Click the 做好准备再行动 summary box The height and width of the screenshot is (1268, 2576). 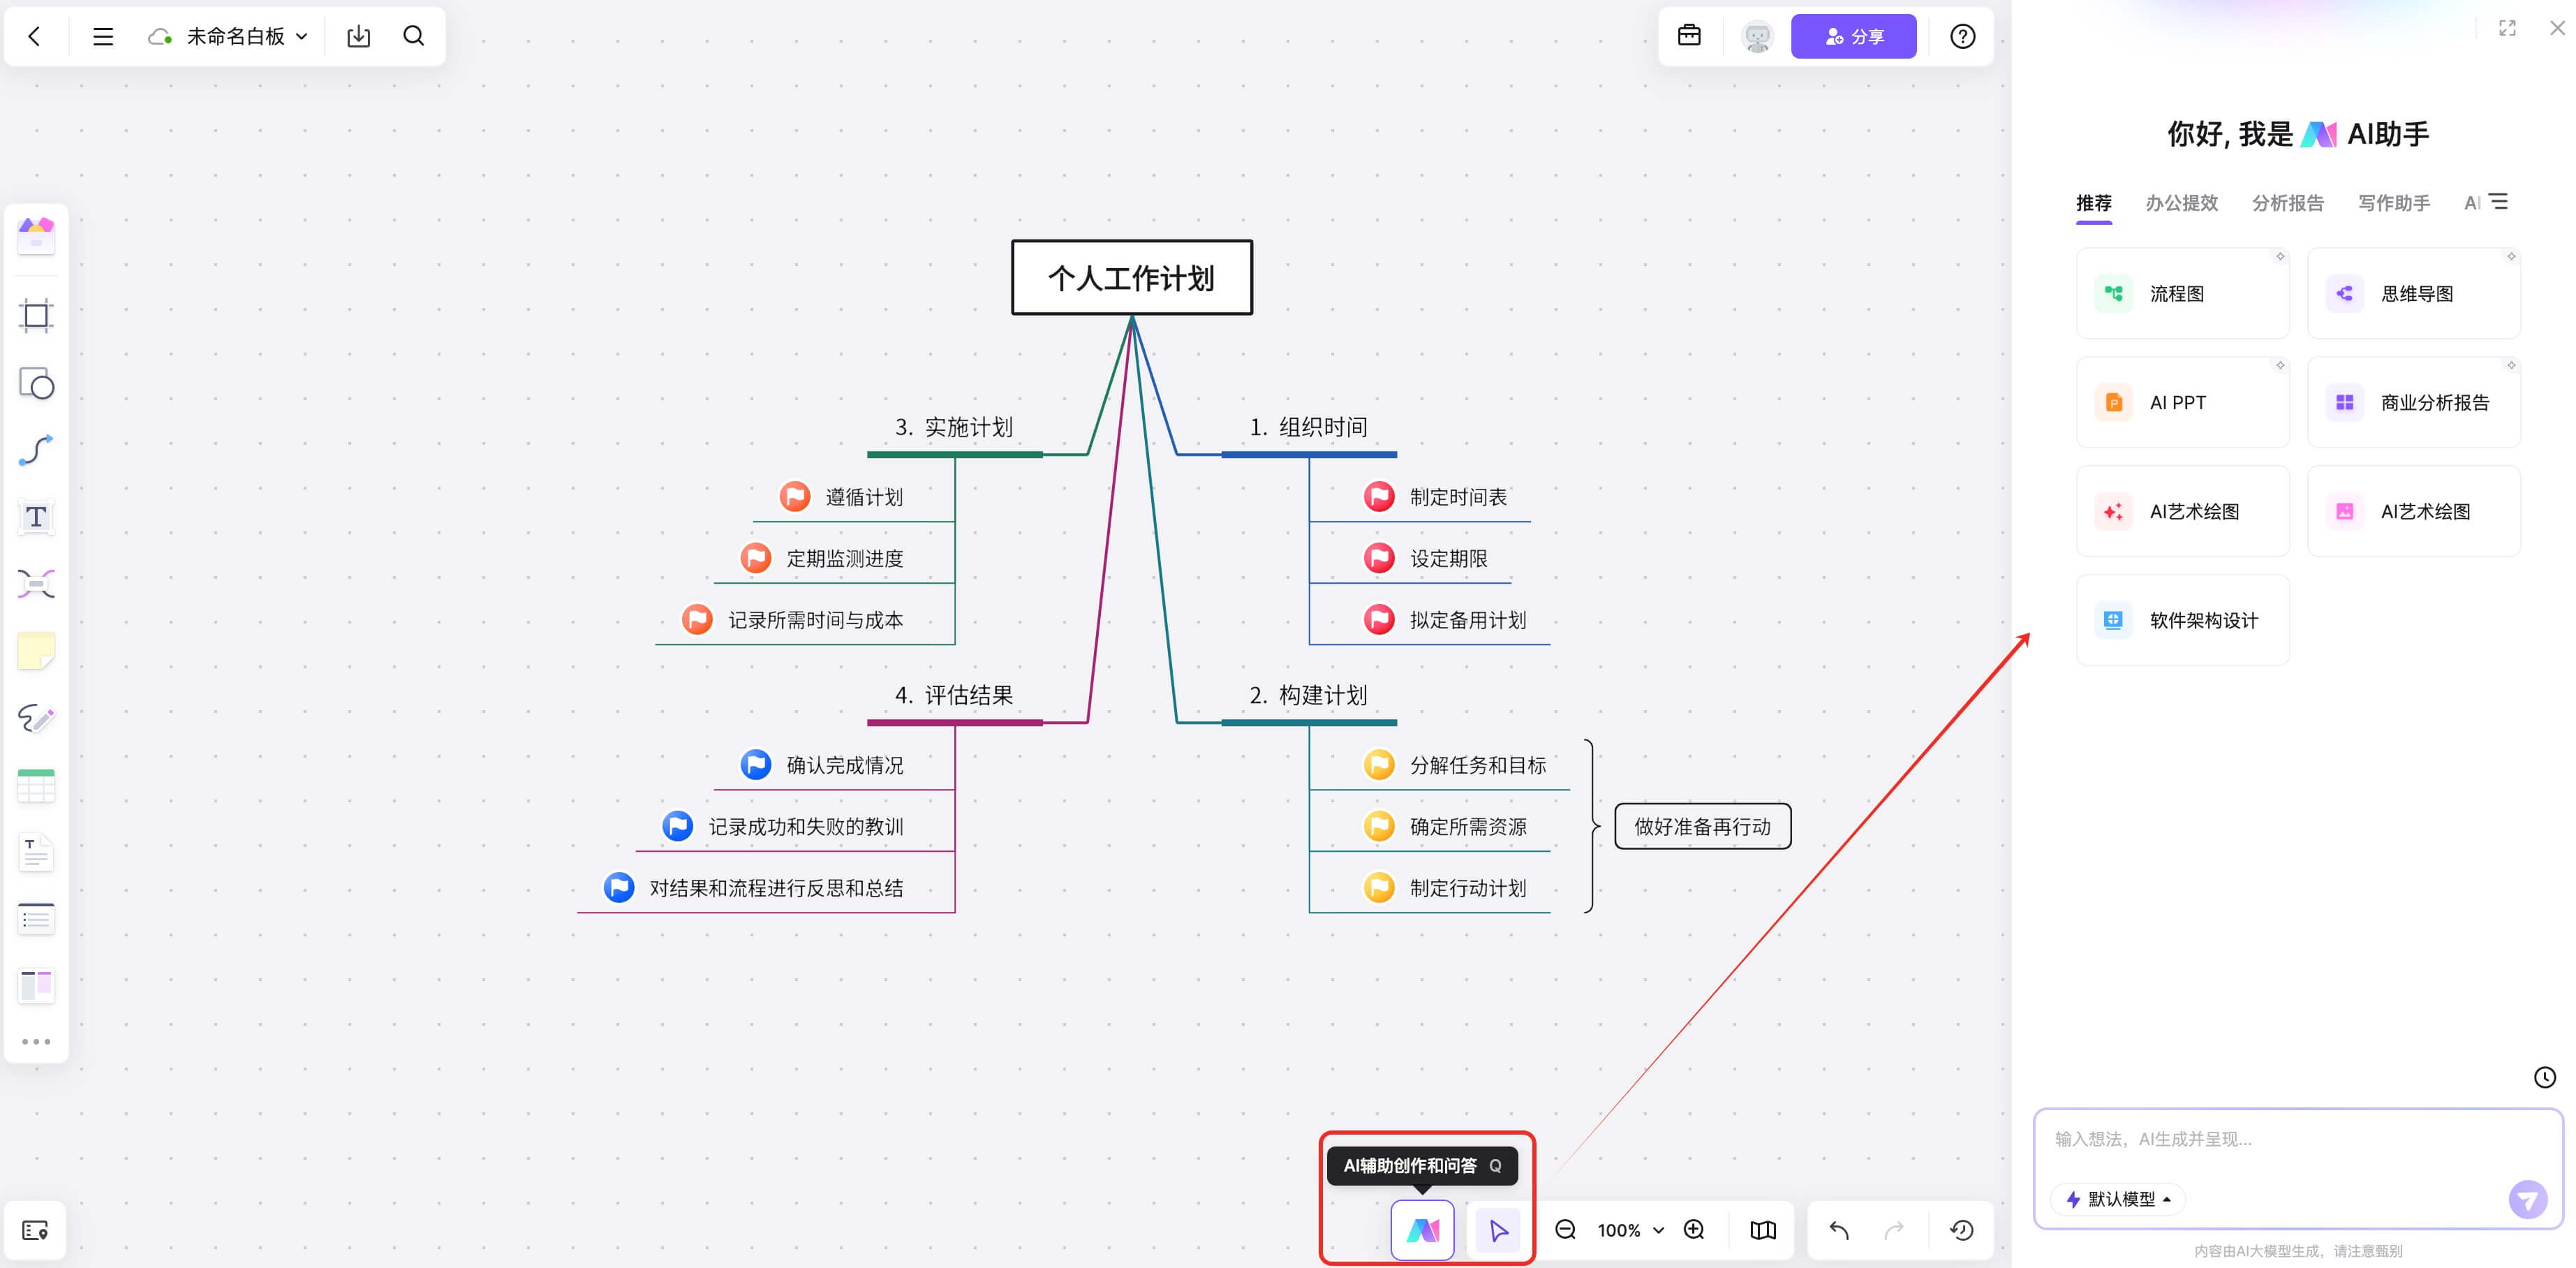[x=1702, y=827]
